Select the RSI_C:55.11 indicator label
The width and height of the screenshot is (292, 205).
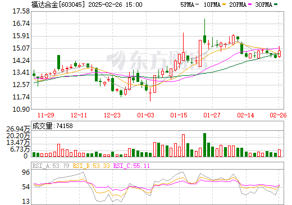coord(131,166)
